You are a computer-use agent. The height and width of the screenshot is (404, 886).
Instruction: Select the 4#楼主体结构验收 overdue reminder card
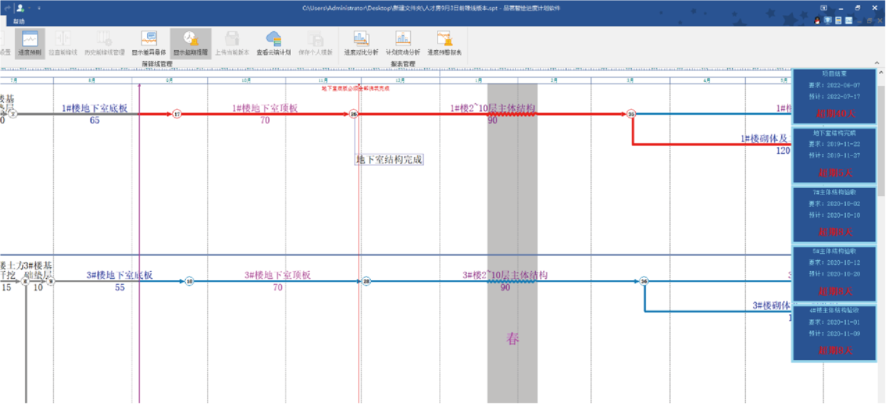tap(834, 333)
